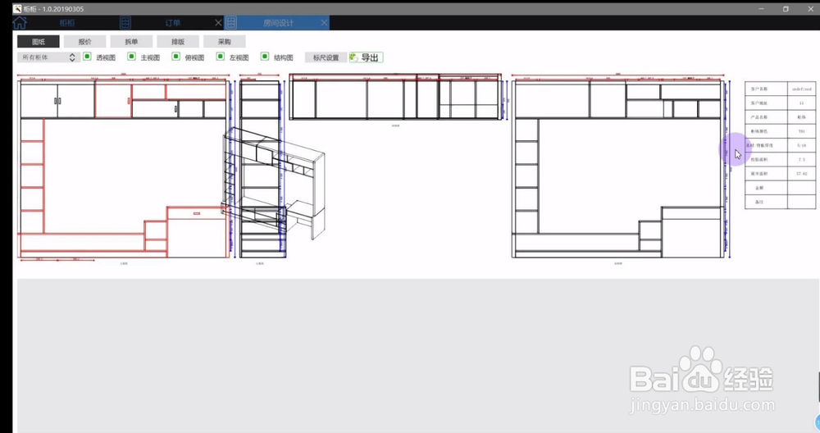This screenshot has width=820, height=433.
Task: Select the 3D perspective cabinet drawing
Action: 274,183
